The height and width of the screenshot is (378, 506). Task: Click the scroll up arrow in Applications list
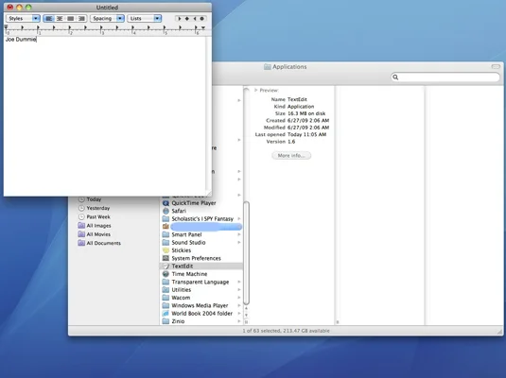click(x=246, y=309)
